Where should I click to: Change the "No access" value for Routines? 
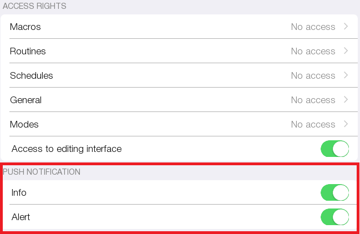click(313, 51)
